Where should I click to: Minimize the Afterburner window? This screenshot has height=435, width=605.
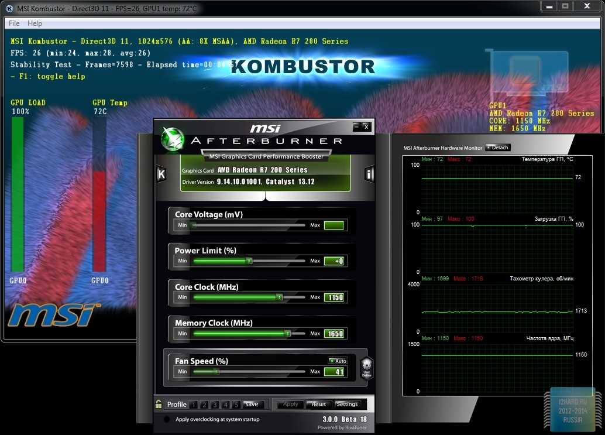356,126
